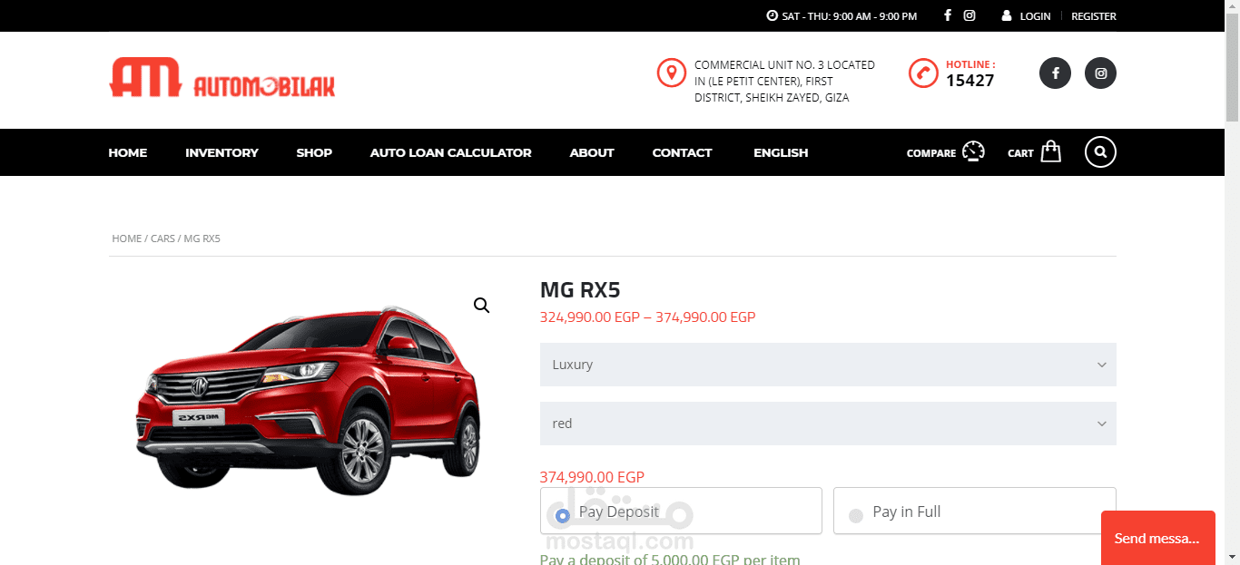Click the location pin icon
The width and height of the screenshot is (1240, 565).
coord(671,73)
